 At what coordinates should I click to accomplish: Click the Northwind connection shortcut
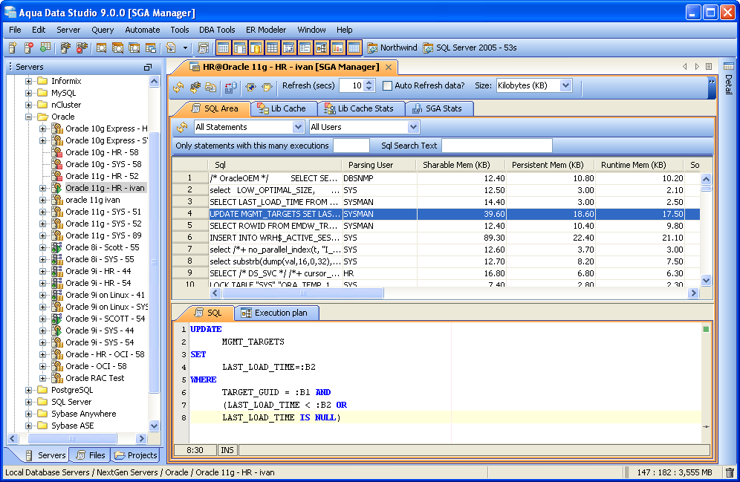point(392,48)
